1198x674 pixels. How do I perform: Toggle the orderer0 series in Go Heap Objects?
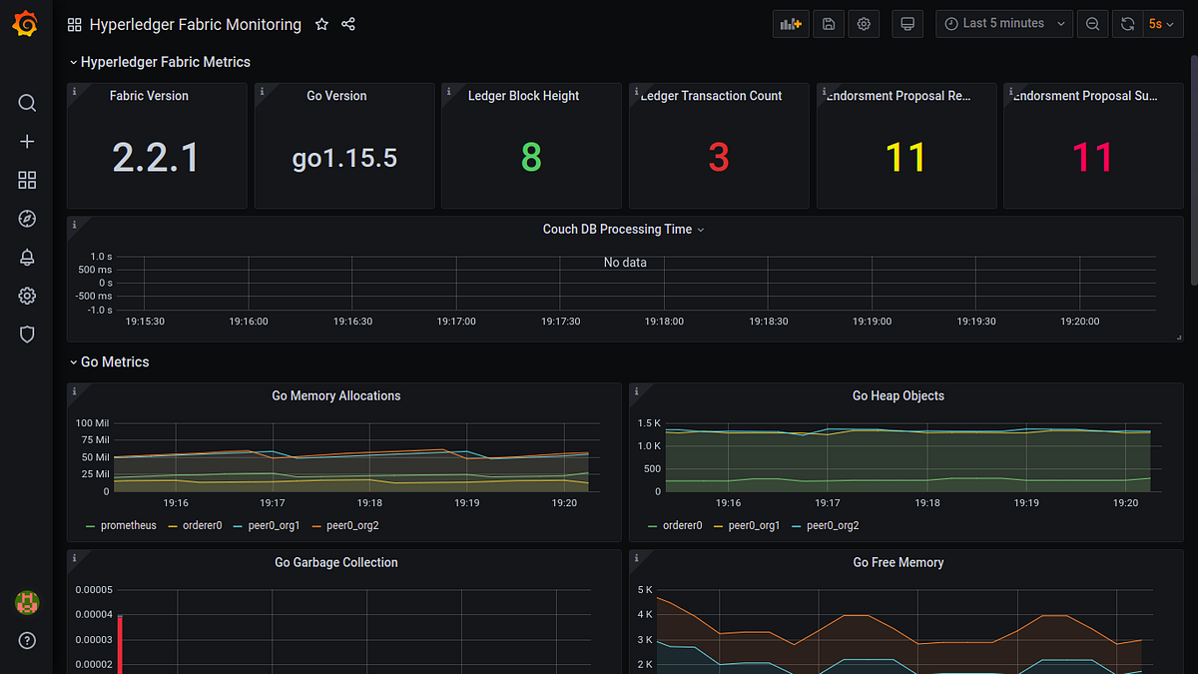pyautogui.click(x=683, y=525)
